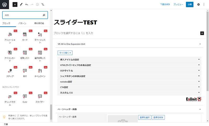
Task: Switch to the パターン tab
Action: [x=22, y=23]
